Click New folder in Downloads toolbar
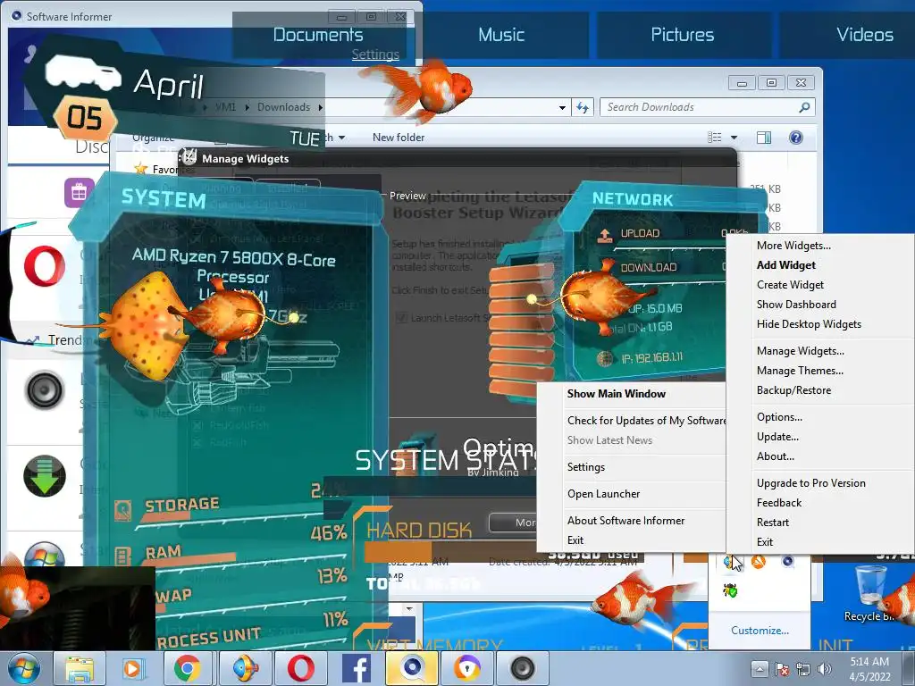This screenshot has width=915, height=686. click(399, 138)
